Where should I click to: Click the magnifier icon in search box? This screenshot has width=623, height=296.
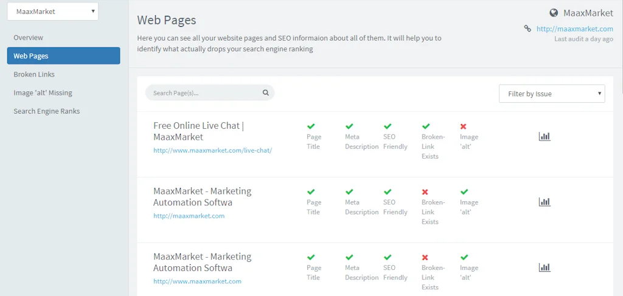(x=266, y=93)
